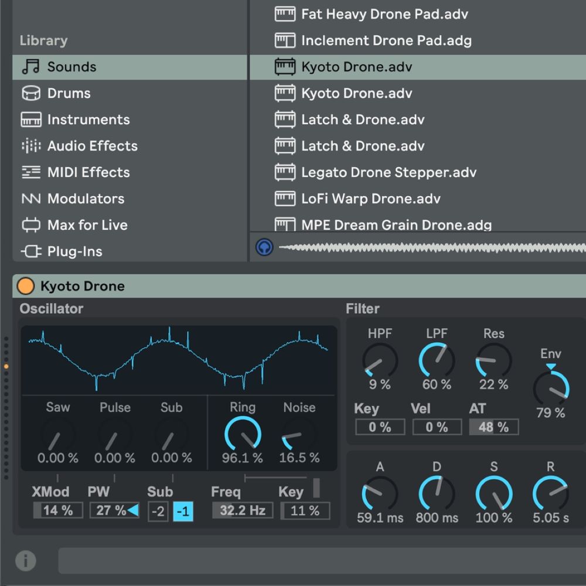Image resolution: width=586 pixels, height=586 pixels.
Task: Click the Sub level knob
Action: [x=172, y=435]
